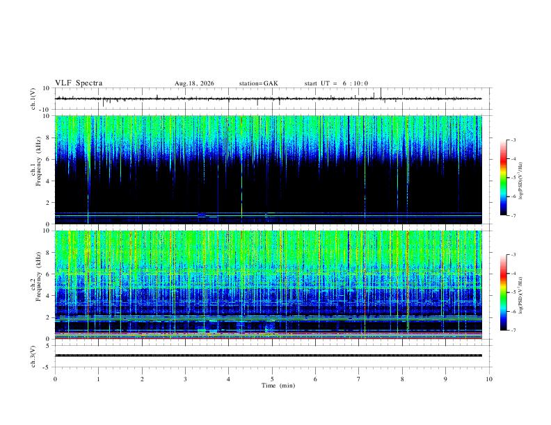551x425 pixels.
Task: Click the station=GAK label
Action: [x=258, y=83]
